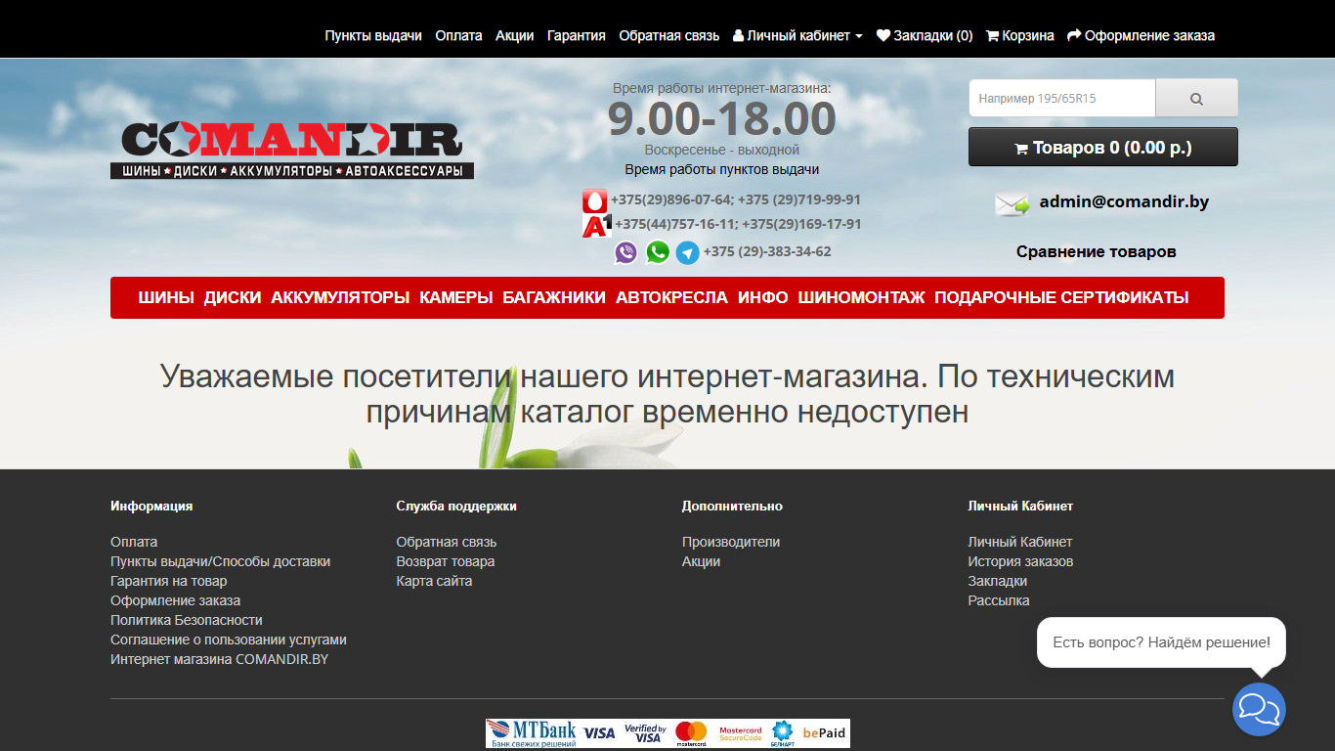Open Акции in top bar

pyautogui.click(x=514, y=35)
